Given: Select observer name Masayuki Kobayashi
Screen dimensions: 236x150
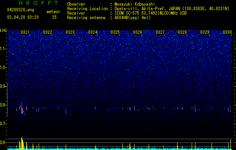Looking at the screenshot, I should coord(135,4).
